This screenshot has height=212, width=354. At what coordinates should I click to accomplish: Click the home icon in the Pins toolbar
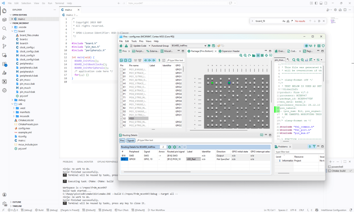121,46
